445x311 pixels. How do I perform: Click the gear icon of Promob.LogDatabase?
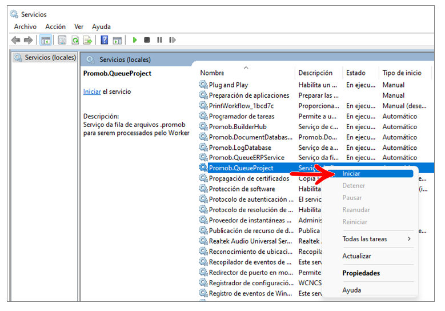coord(203,147)
